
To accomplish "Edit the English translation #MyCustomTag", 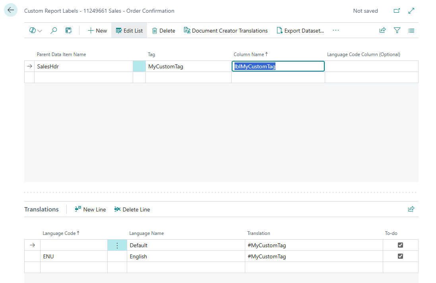I will coord(314,256).
